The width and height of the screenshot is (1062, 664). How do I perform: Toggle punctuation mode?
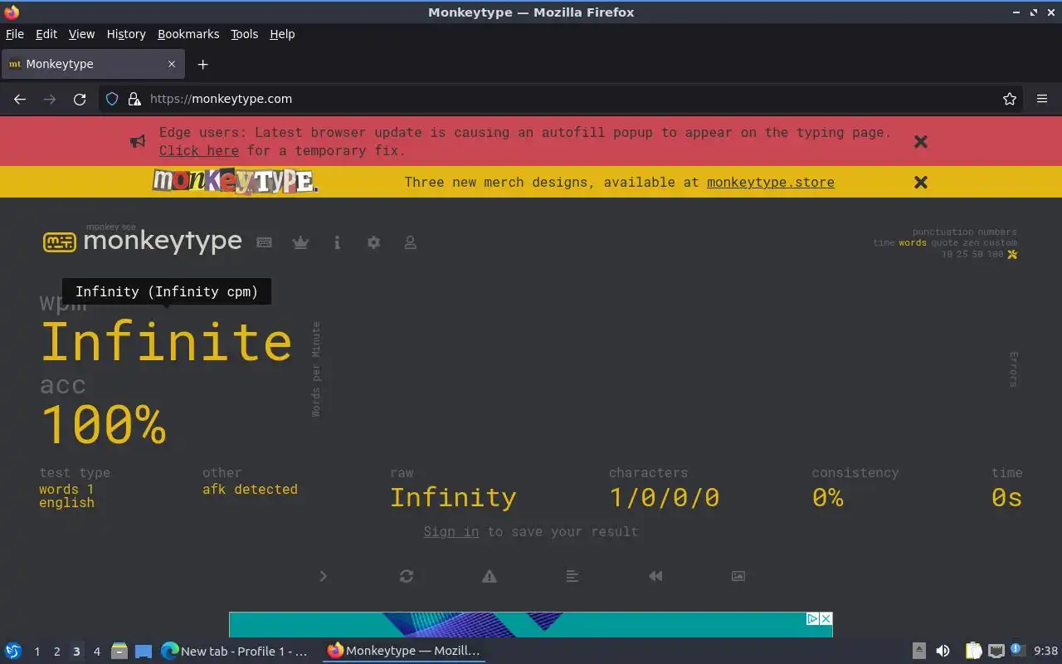pos(942,232)
